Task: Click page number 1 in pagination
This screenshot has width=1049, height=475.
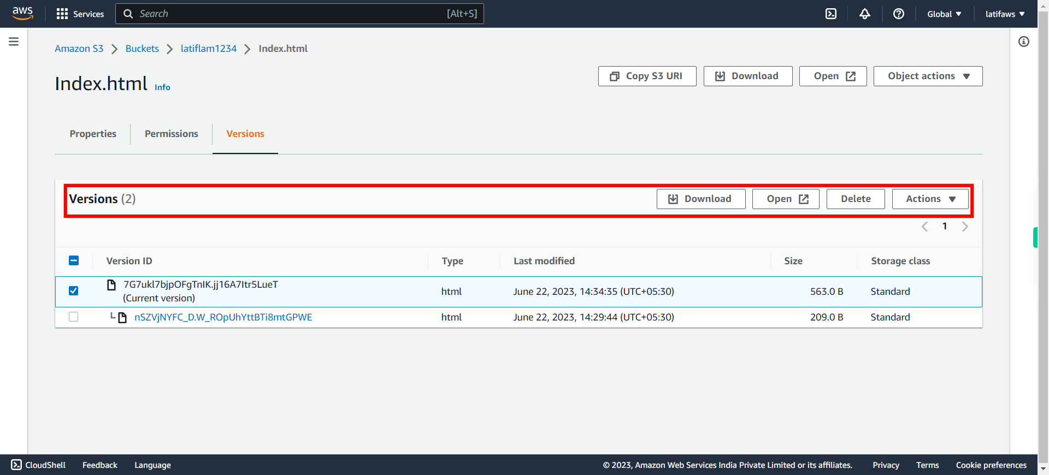Action: pos(945,226)
